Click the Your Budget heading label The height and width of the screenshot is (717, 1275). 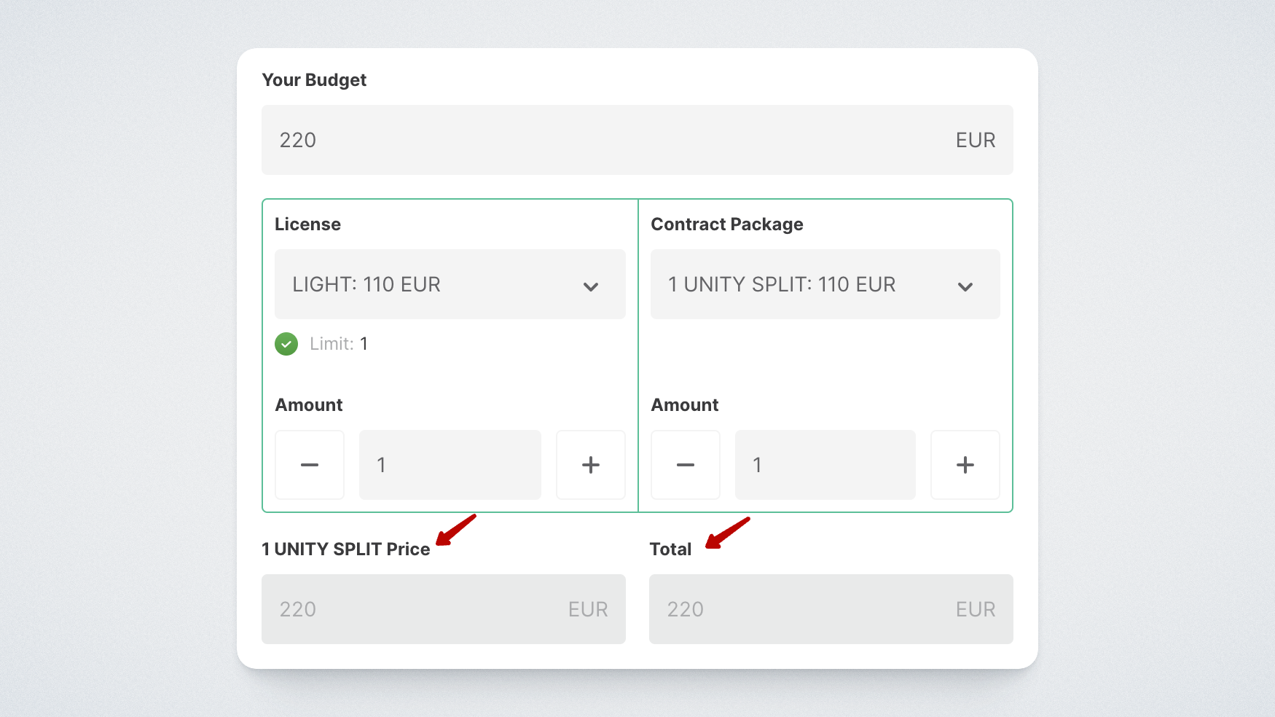tap(314, 80)
